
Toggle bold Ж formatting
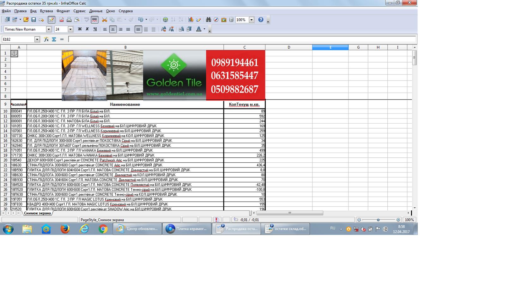pos(80,29)
